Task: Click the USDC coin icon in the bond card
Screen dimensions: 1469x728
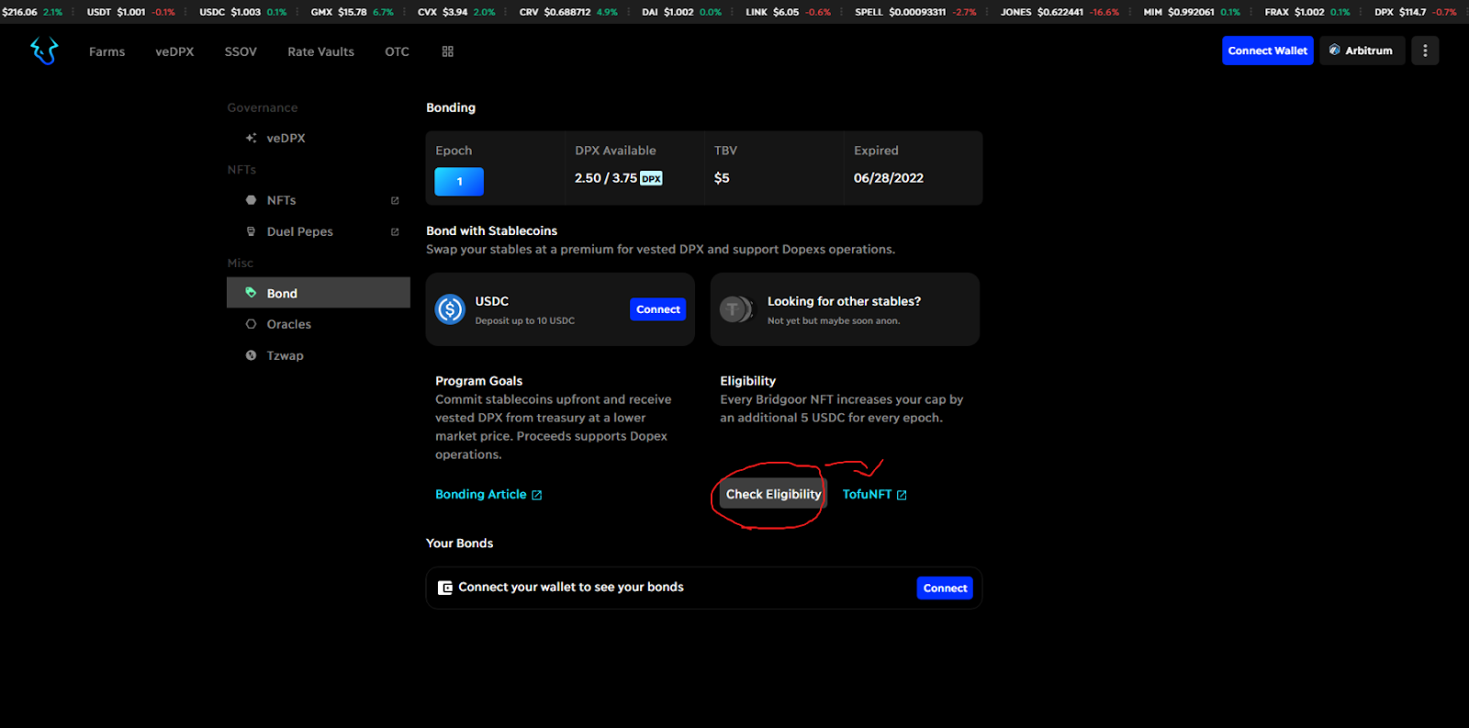Action: coord(450,309)
